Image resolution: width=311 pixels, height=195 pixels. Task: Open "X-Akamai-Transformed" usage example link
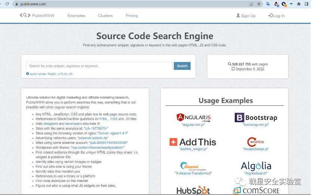[x=193, y=173]
